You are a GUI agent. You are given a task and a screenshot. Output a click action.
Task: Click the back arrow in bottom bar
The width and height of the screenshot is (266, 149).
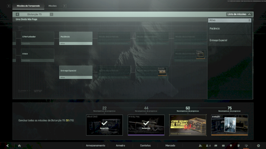[x=7, y=145]
